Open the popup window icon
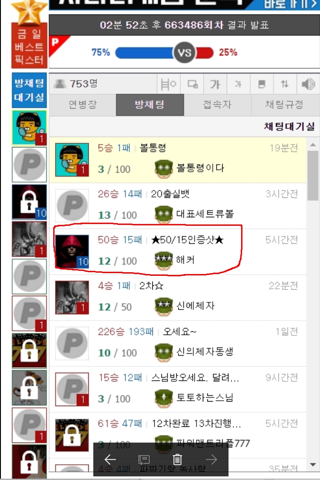 click(x=192, y=84)
